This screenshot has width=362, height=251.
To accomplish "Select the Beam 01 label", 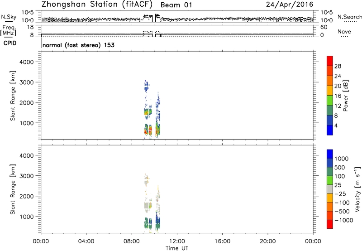I will (176, 5).
